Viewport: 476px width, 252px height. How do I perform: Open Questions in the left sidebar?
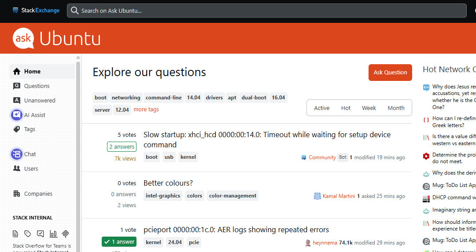[37, 86]
